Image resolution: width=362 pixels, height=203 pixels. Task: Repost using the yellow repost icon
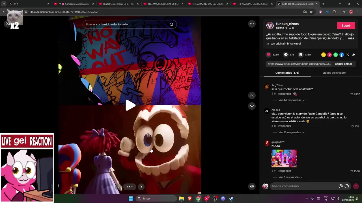pyautogui.click(x=324, y=55)
